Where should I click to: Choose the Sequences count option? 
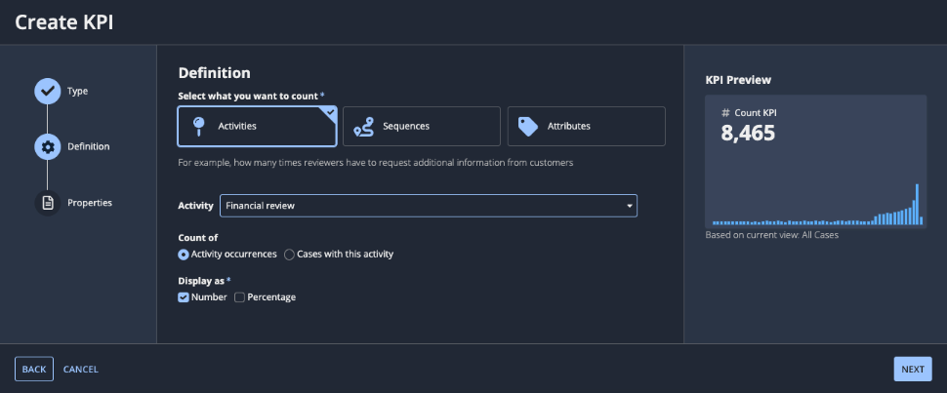click(421, 126)
